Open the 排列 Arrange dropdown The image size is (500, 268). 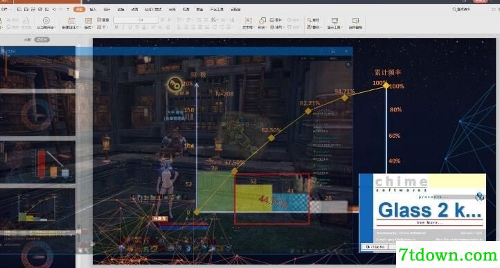tap(276, 28)
